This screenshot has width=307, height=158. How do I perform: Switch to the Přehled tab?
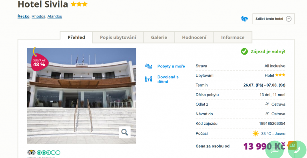pos(76,38)
